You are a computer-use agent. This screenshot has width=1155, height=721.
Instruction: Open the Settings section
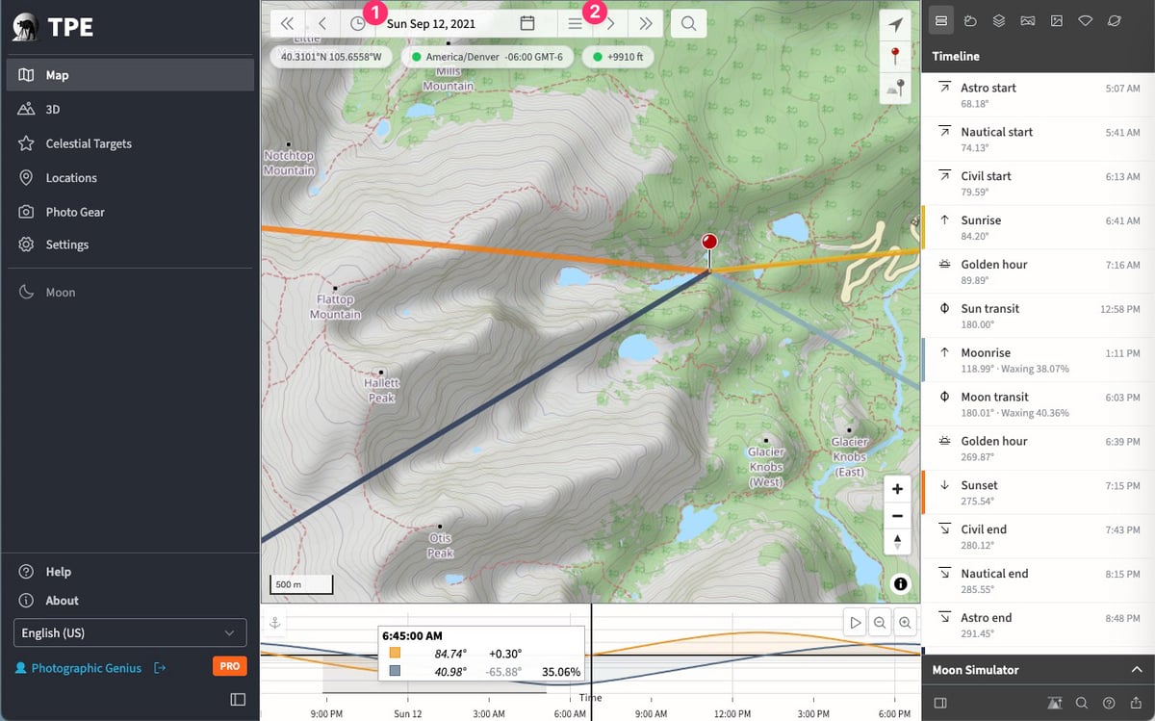(x=130, y=245)
